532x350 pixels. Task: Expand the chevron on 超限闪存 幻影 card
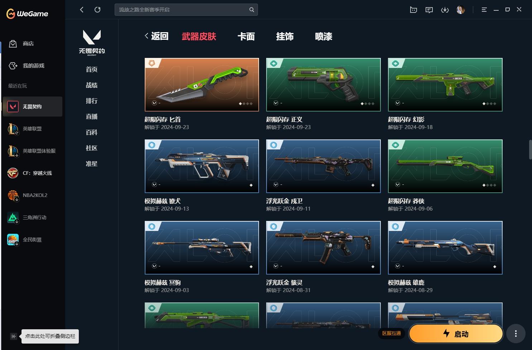398,103
